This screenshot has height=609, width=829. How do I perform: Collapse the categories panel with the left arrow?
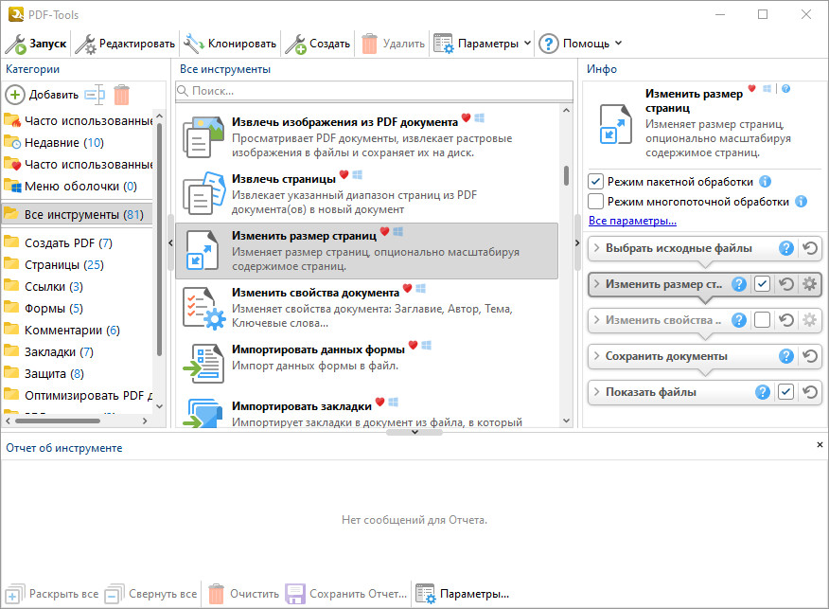click(170, 242)
